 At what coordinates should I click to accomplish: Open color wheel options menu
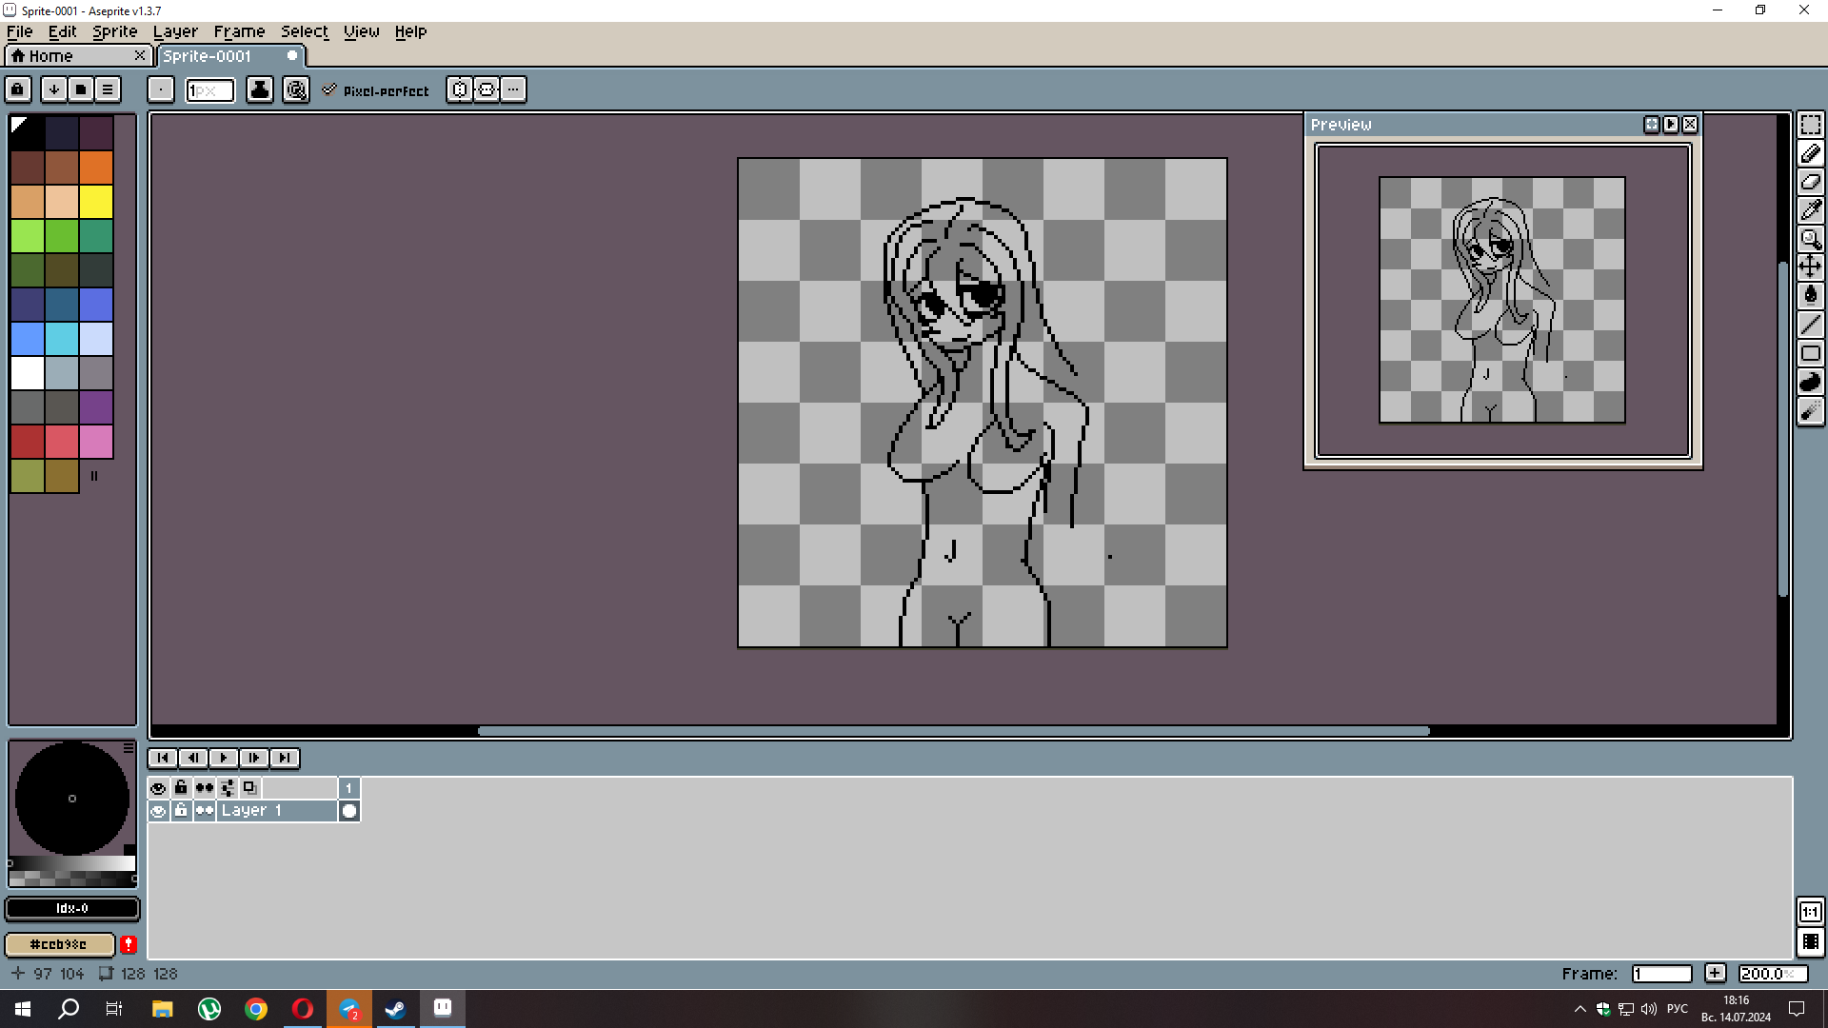click(129, 748)
